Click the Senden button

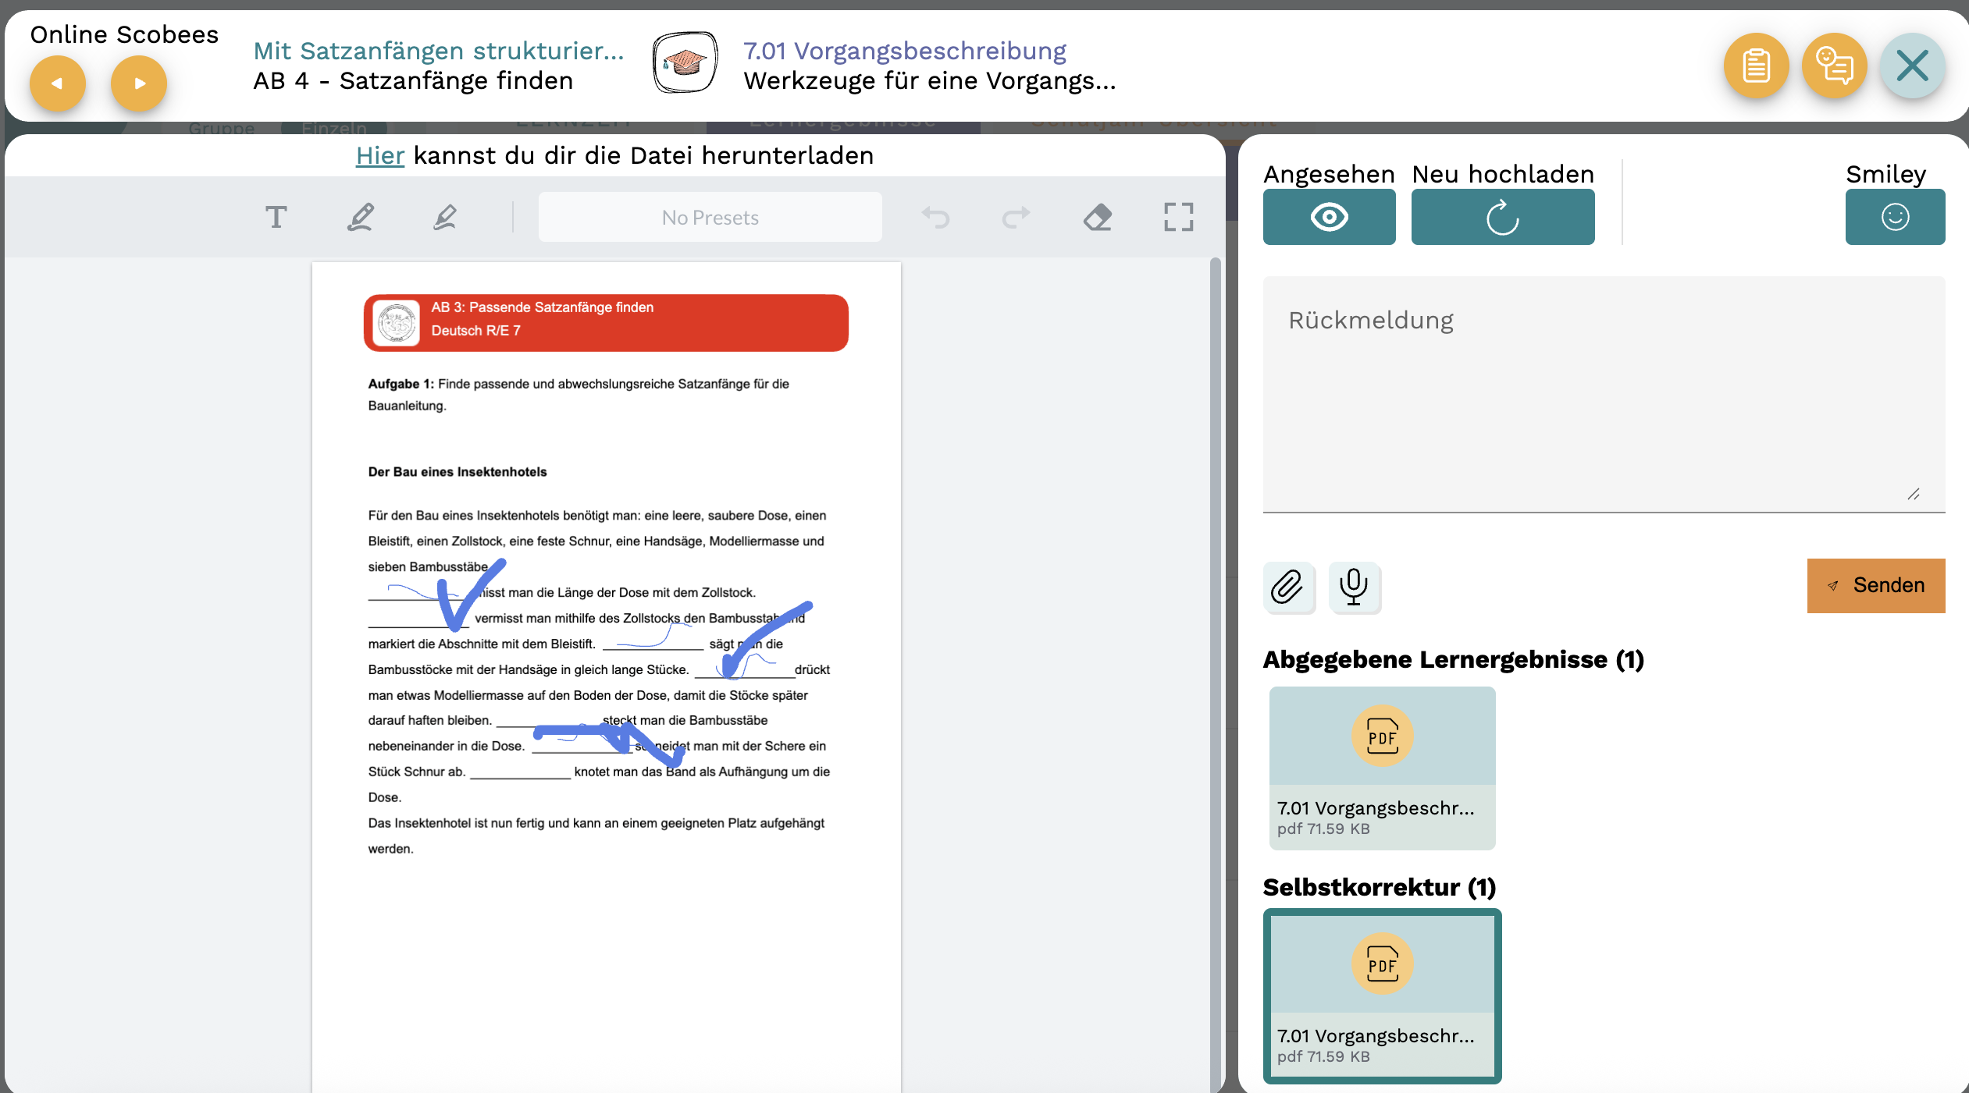tap(1875, 585)
